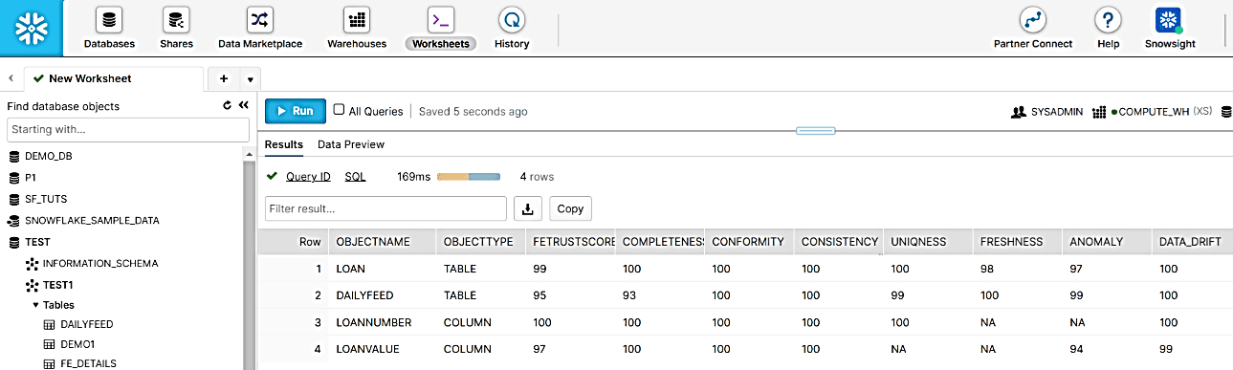Open the Query ID link
Viewport: 1233px width, 370px height.
(308, 177)
